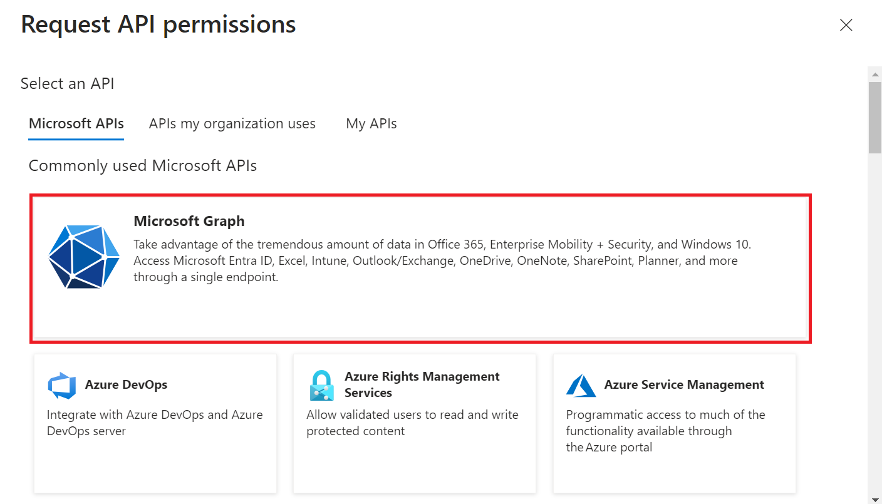Screen dimensions: 882x504
Task: Click the Azure DevOps logo icon
Action: [x=61, y=385]
